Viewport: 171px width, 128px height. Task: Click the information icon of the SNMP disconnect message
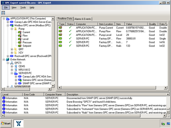[4, 98]
